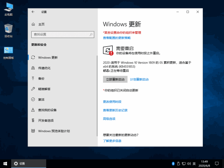Click the restart-required update status icon
The image size is (224, 168).
point(108,50)
